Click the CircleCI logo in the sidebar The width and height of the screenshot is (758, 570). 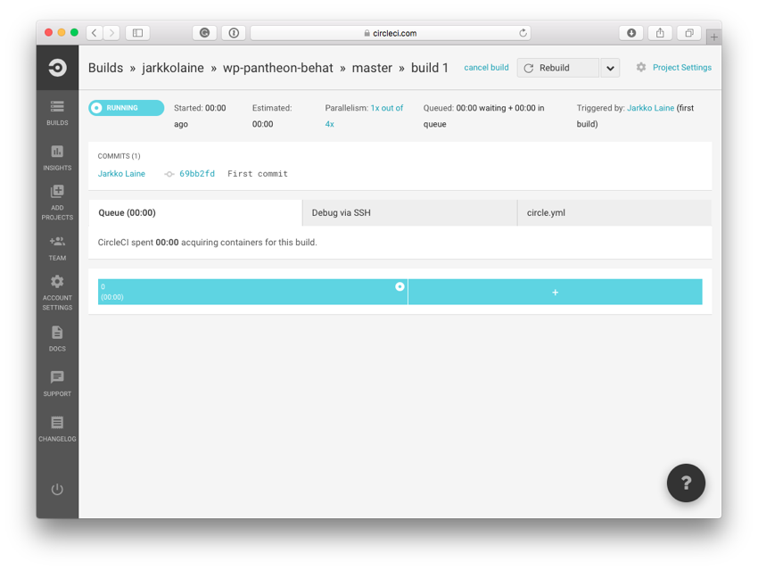[x=57, y=68]
